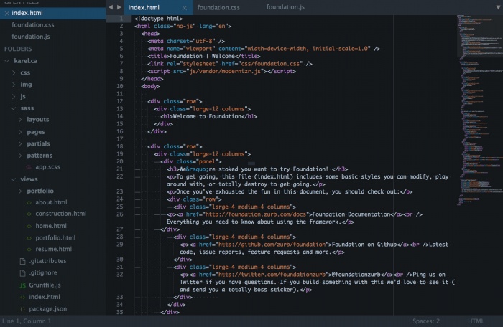Collapse the karel.ca root folder
The image size is (503, 327).
point(6,61)
